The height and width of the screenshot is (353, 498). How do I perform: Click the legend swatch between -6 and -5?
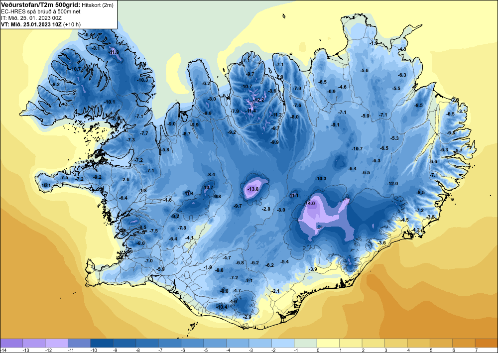click(x=192, y=343)
